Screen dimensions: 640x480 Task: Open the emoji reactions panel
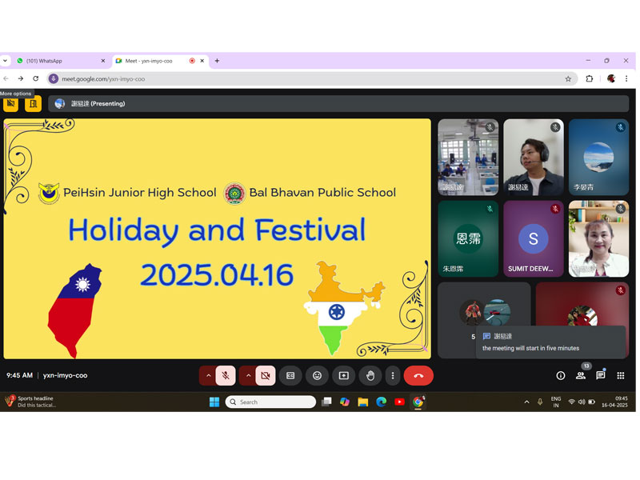point(317,375)
